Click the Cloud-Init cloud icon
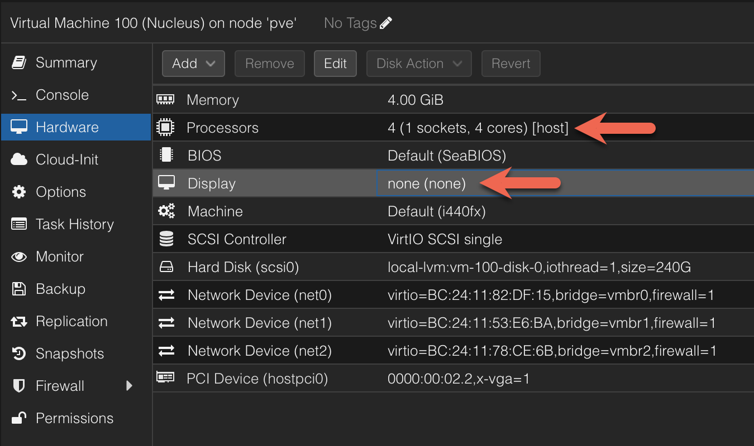This screenshot has height=446, width=754. pos(19,159)
